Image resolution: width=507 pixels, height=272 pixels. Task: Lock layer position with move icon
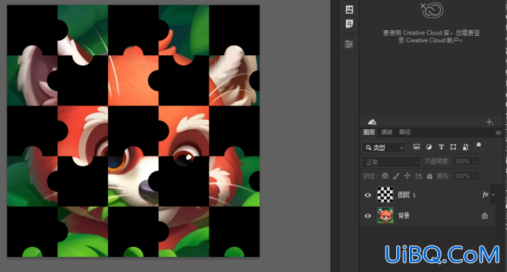pos(407,176)
